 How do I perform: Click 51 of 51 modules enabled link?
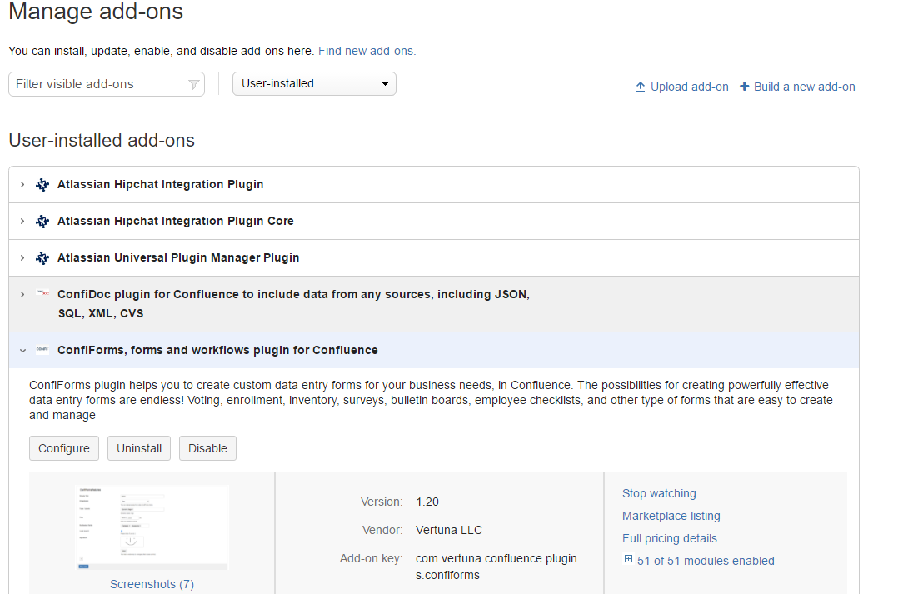click(x=706, y=561)
